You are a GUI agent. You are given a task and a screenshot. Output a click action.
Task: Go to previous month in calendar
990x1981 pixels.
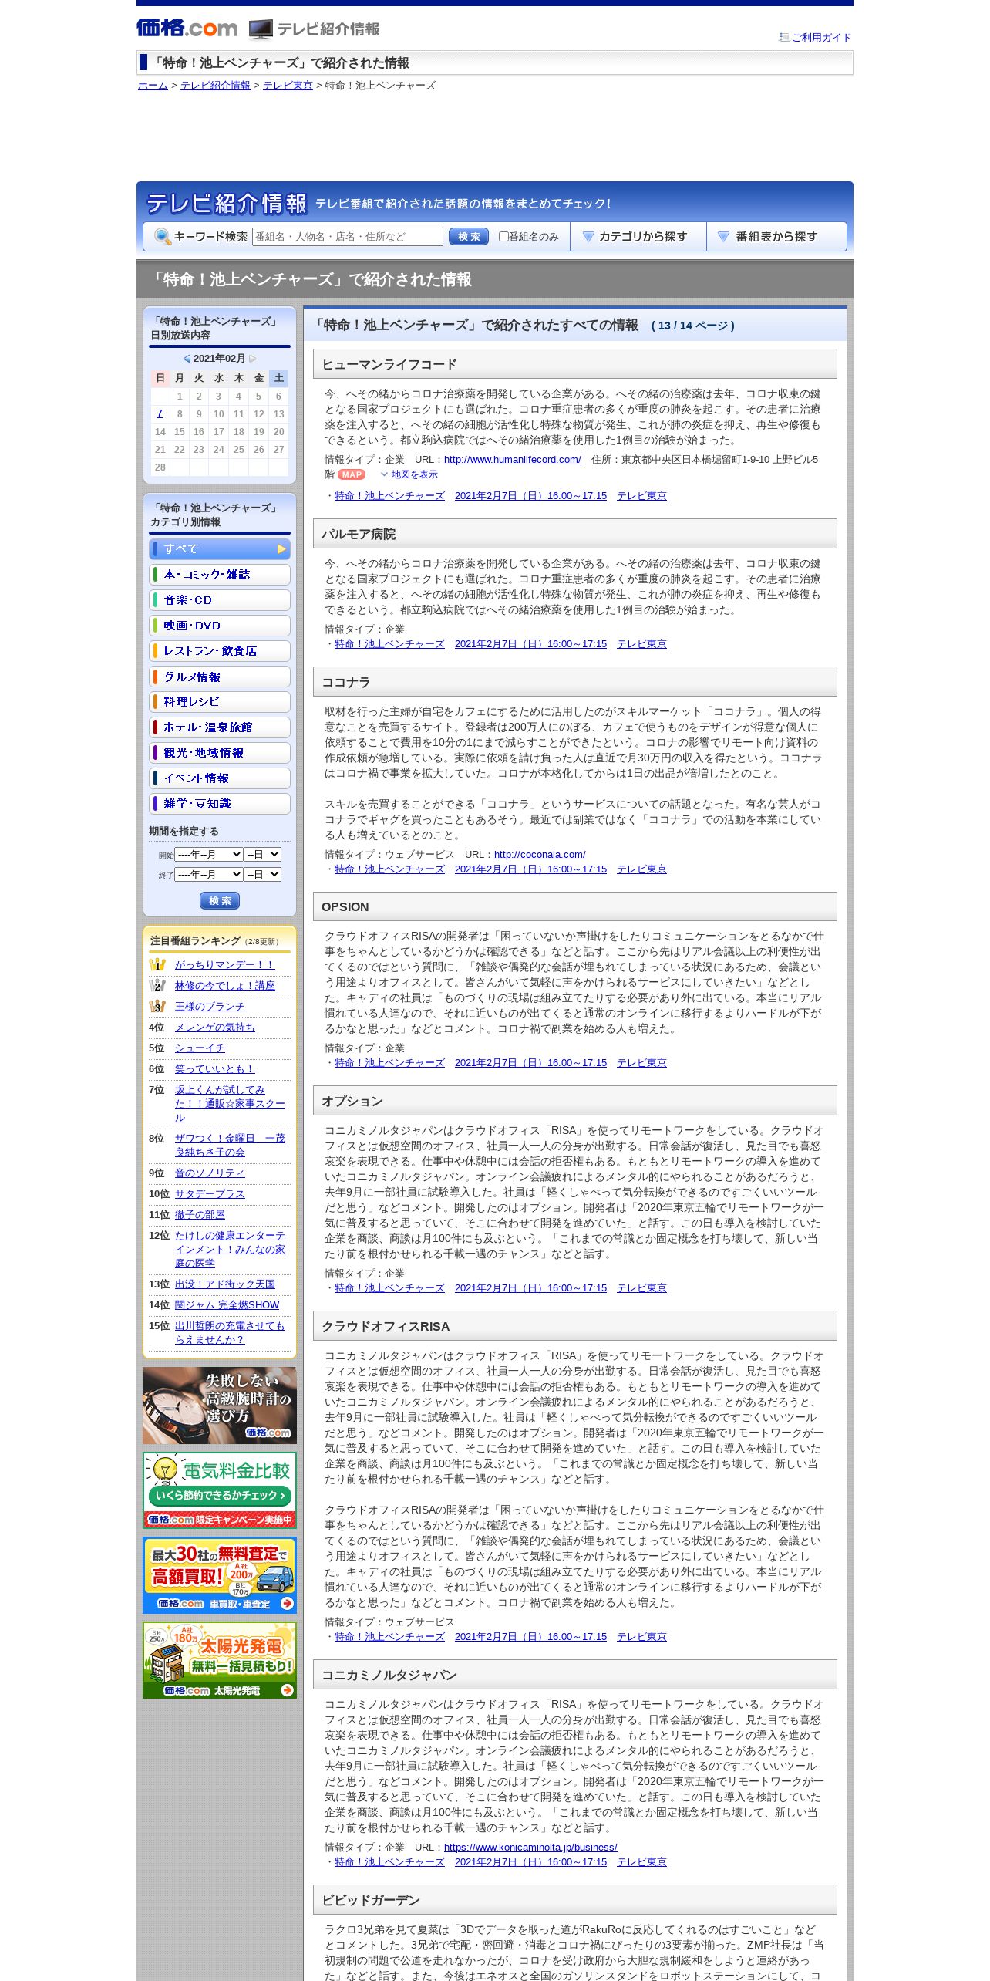click(187, 359)
